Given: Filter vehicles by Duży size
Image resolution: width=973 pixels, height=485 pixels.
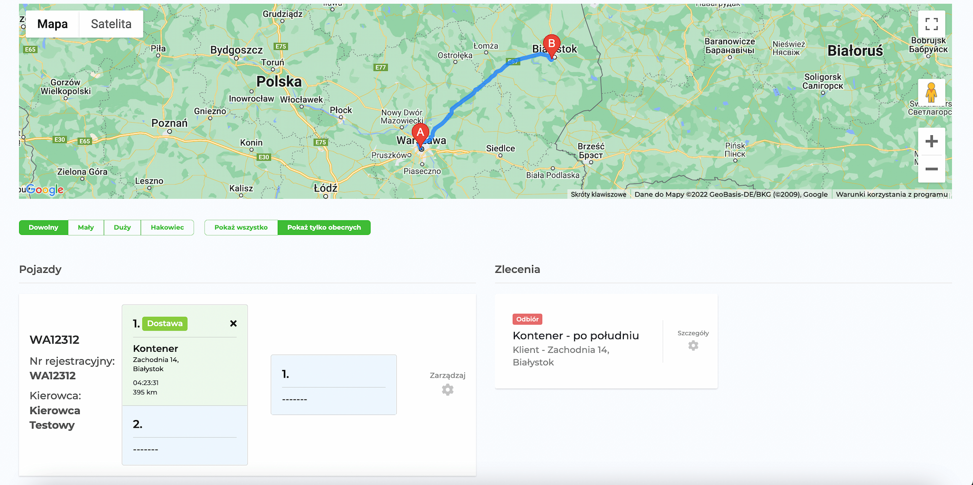Looking at the screenshot, I should [x=122, y=228].
